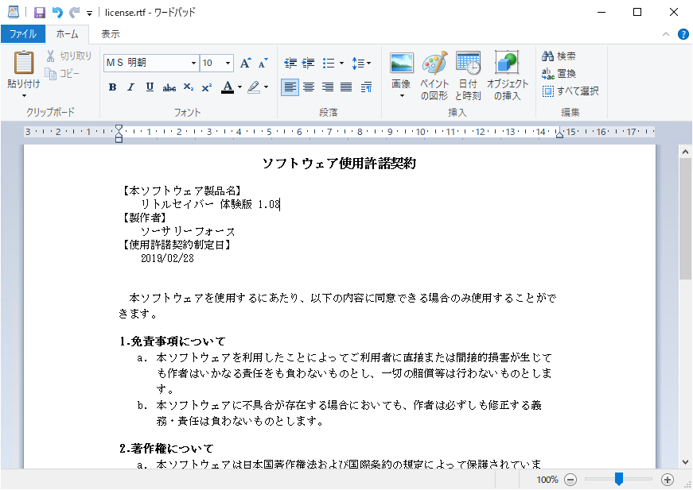Click the vertical scrollbar up arrow
This screenshot has width=693, height=490.
coord(686,152)
